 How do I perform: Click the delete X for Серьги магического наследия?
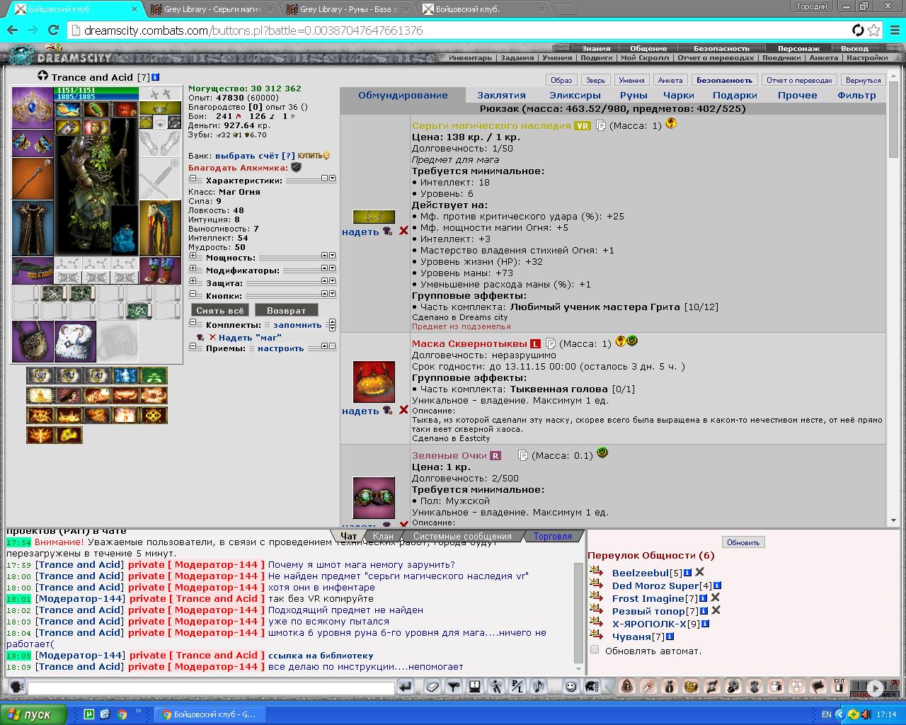coord(403,231)
